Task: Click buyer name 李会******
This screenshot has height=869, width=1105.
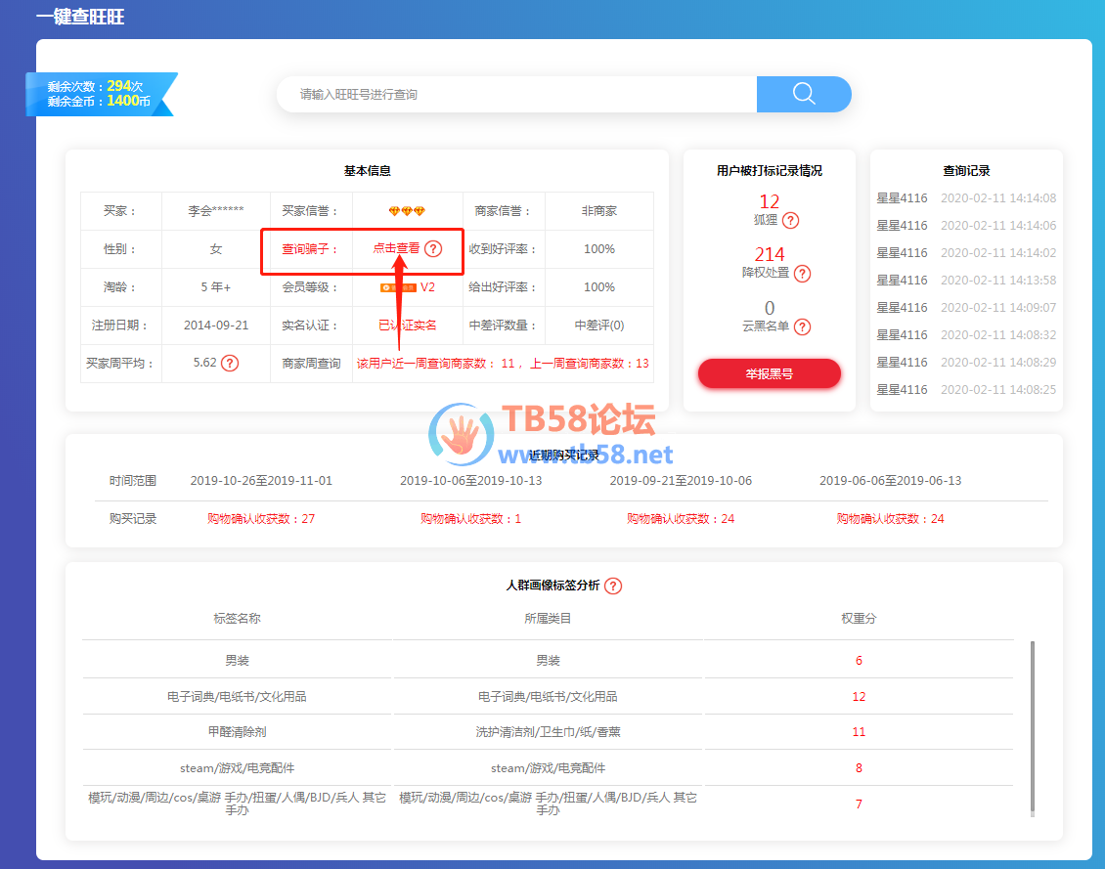Action: (216, 211)
